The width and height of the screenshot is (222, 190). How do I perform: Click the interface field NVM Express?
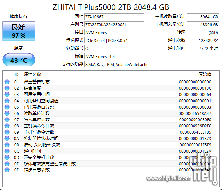(114, 32)
